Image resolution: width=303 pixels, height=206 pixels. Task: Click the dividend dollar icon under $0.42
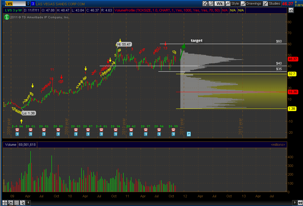131,134
